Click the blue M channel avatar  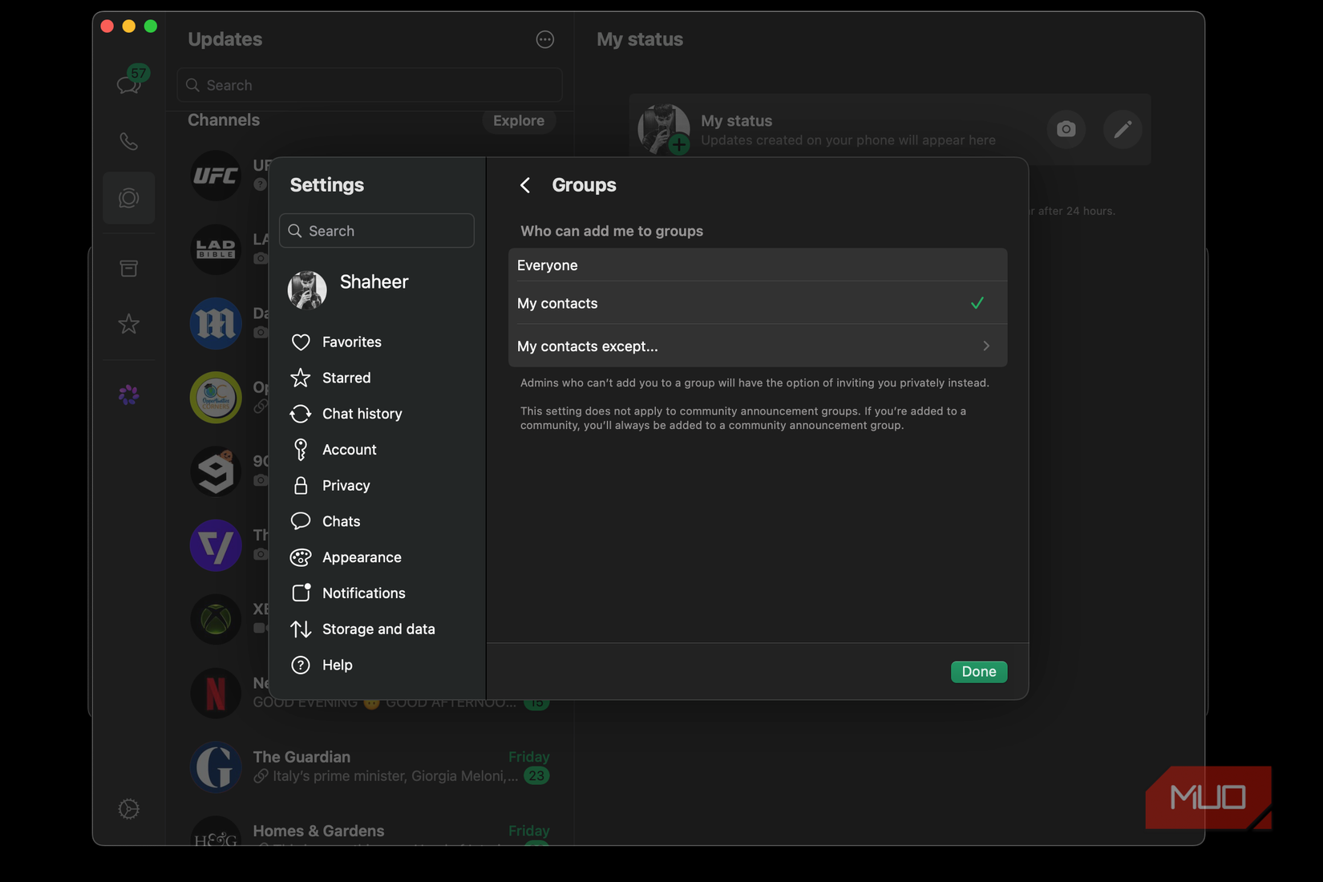pyautogui.click(x=216, y=323)
